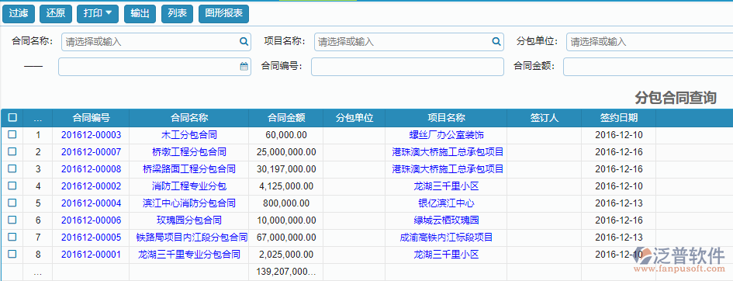Sort by 项目名称 column header
Screen dimensions: 733x281
coord(447,118)
